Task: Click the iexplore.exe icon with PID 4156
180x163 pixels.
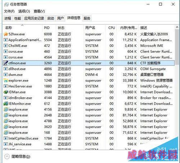Action: point(6,109)
